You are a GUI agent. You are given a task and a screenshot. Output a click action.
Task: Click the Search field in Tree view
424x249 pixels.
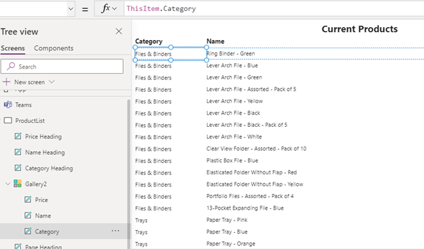62,66
